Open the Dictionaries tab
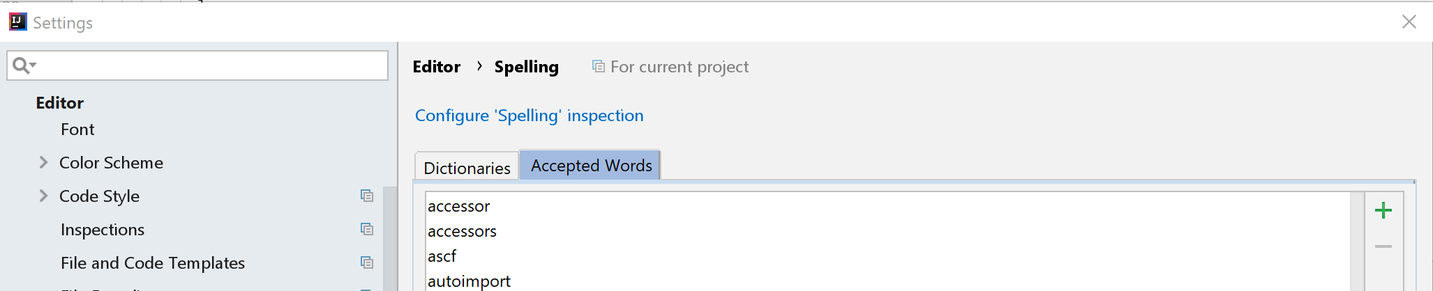1433x291 pixels. coord(467,168)
